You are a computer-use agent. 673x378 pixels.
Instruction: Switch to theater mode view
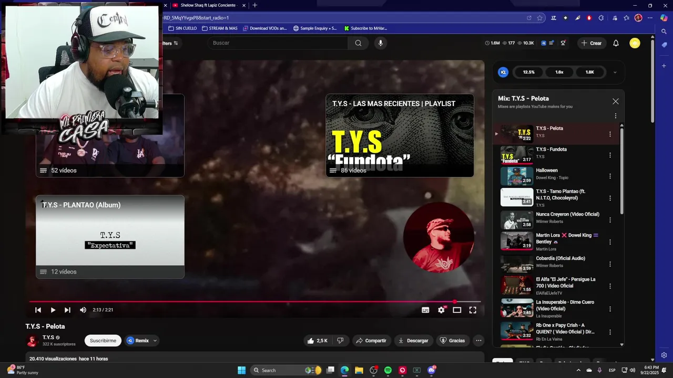pos(457,310)
